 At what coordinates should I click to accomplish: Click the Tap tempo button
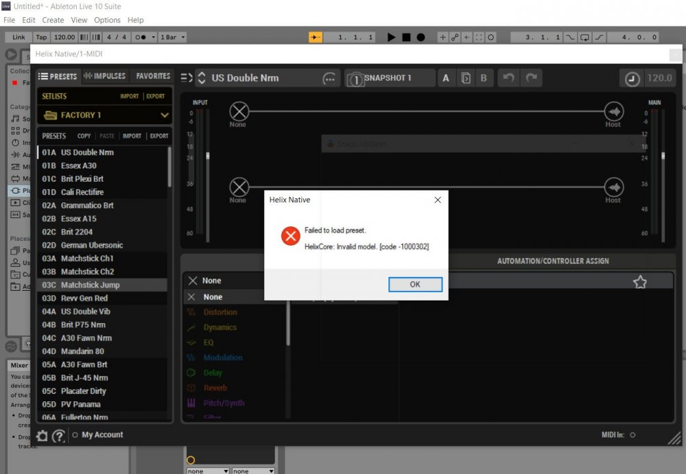coord(41,37)
